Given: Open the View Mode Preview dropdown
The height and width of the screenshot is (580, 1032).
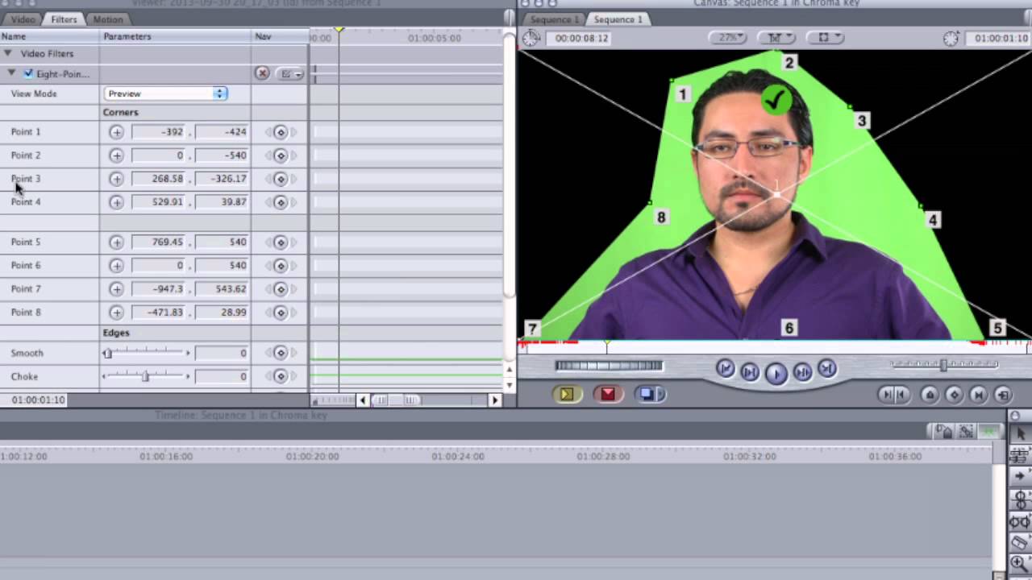Looking at the screenshot, I should [x=165, y=93].
